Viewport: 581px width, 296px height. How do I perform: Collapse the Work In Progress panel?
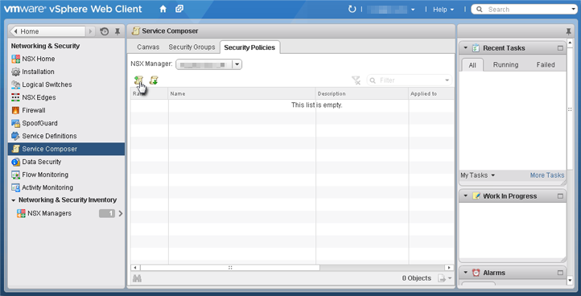pyautogui.click(x=466, y=196)
